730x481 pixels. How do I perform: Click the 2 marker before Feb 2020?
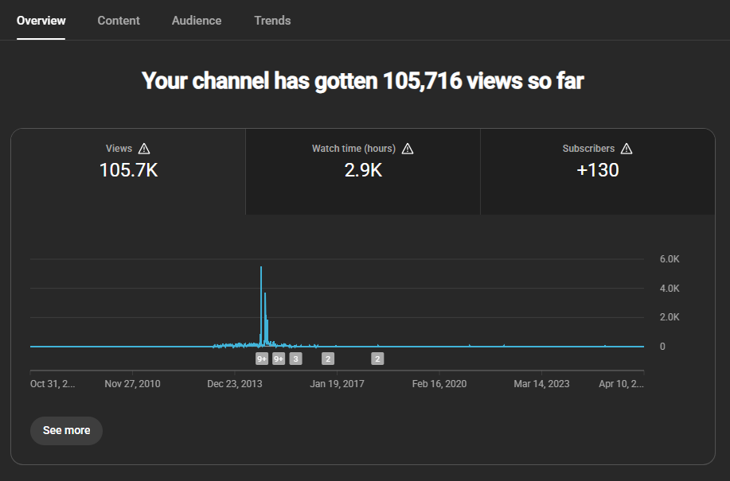point(377,359)
